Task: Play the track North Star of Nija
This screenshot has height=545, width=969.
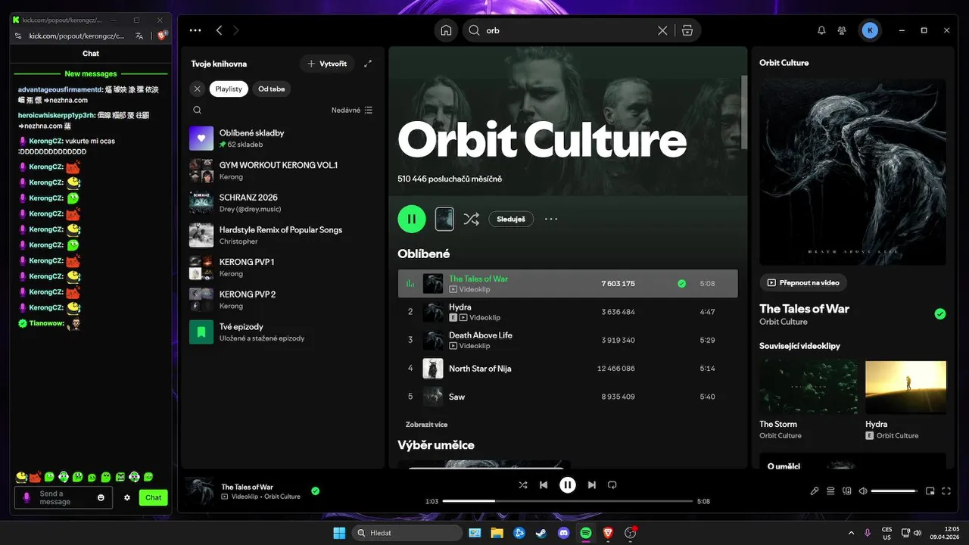Action: (568, 369)
